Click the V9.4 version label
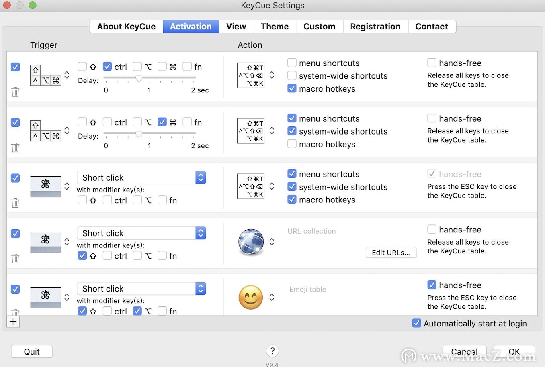The height and width of the screenshot is (367, 545). (272, 365)
